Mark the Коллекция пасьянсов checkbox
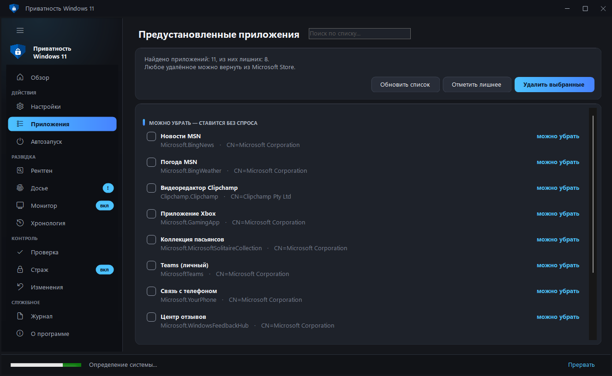The width and height of the screenshot is (612, 376). 151,240
